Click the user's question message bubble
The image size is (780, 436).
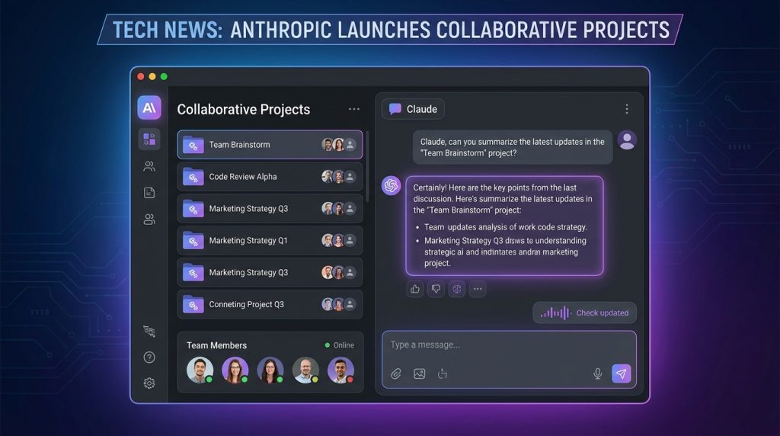(x=513, y=147)
